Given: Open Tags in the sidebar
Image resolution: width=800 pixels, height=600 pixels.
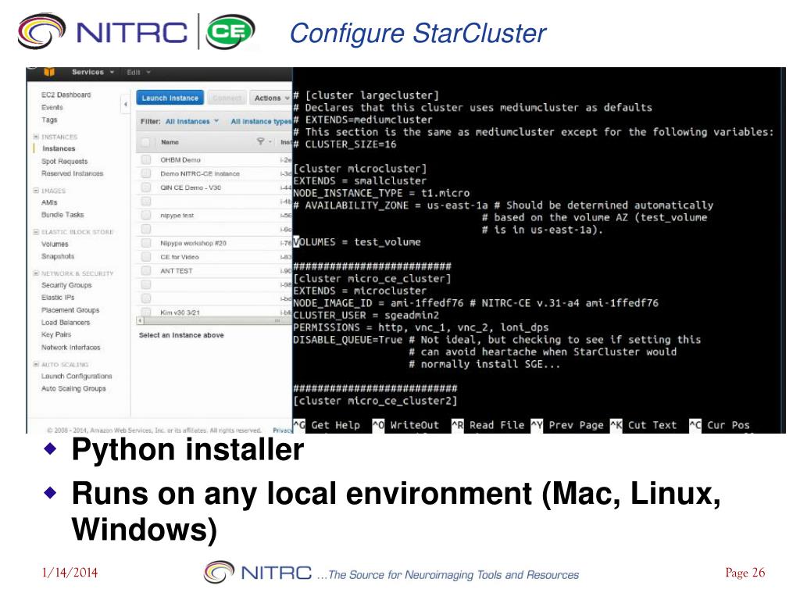Looking at the screenshot, I should (x=49, y=120).
